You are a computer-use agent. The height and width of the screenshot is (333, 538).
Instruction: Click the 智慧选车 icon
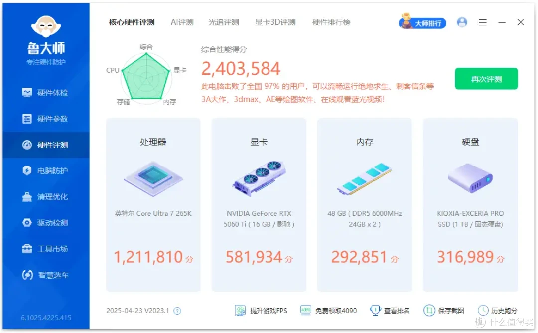(27, 275)
